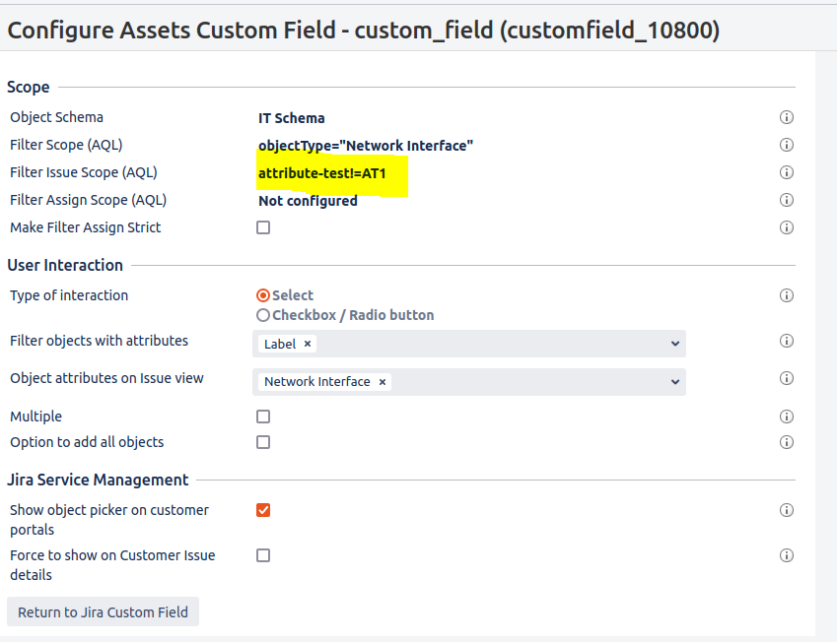This screenshot has width=837, height=642.
Task: Open Object attributes on Issue view dropdown
Action: [x=675, y=382]
